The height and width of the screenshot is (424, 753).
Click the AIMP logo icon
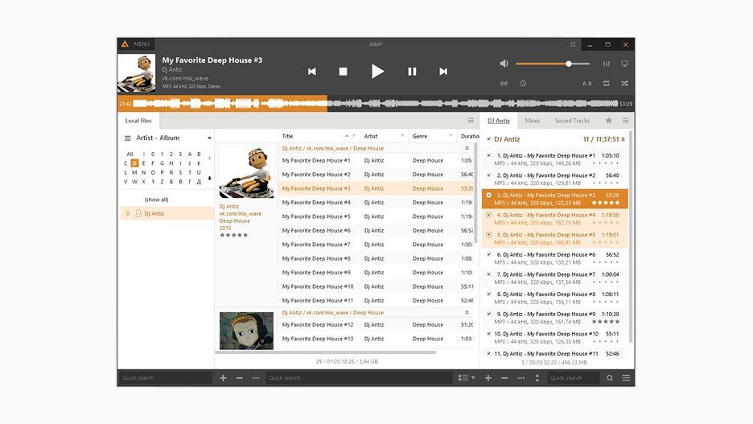(x=125, y=44)
